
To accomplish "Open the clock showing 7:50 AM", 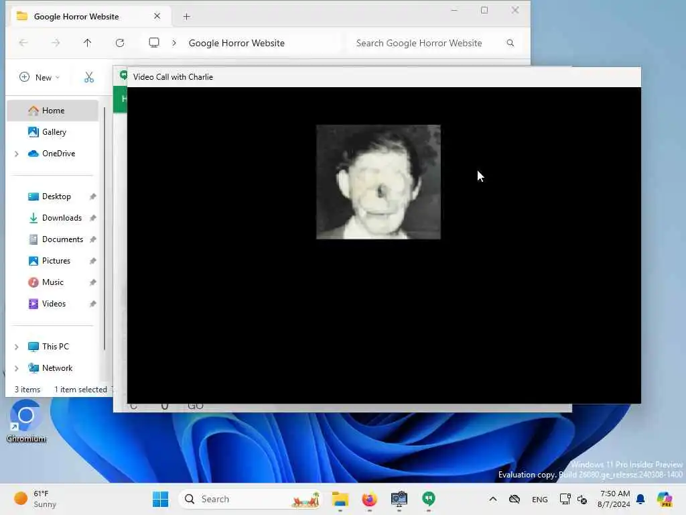I will (614, 499).
